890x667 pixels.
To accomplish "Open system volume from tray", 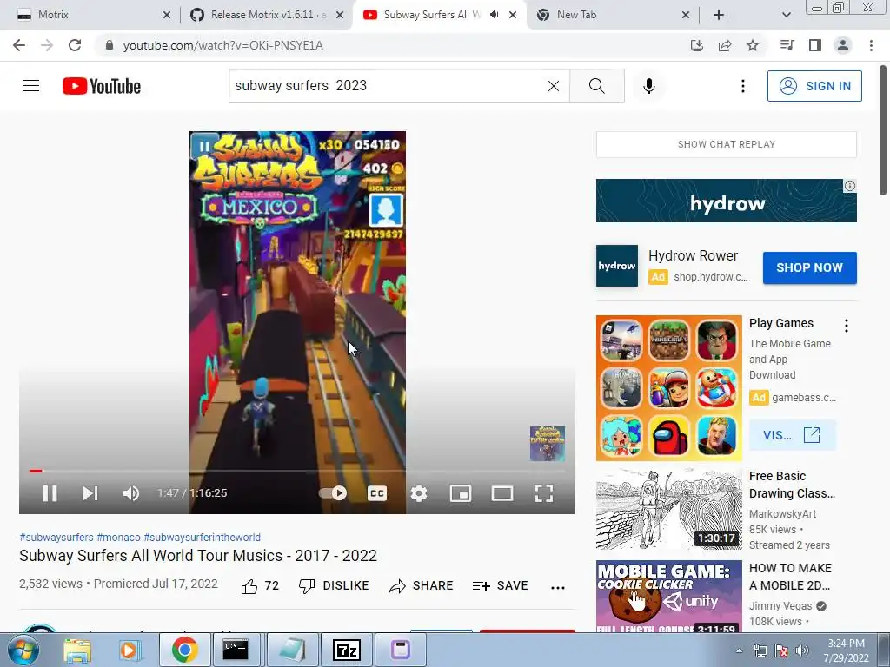I will tap(801, 650).
